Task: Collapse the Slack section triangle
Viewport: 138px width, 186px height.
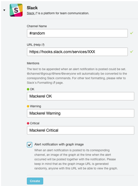Action: pos(4,10)
